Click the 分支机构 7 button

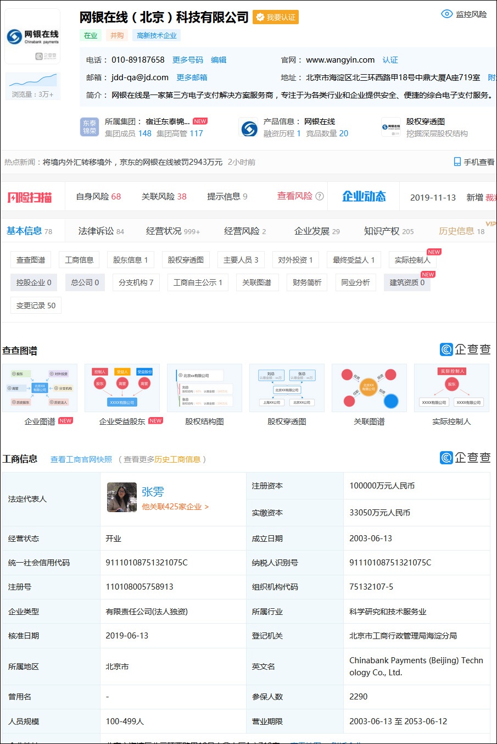[136, 282]
